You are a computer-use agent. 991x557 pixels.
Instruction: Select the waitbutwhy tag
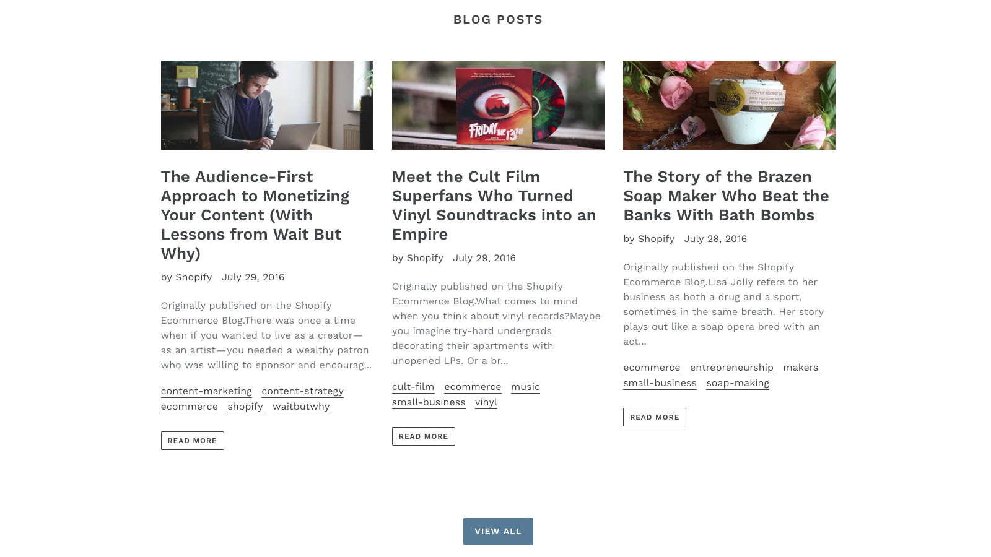[301, 407]
